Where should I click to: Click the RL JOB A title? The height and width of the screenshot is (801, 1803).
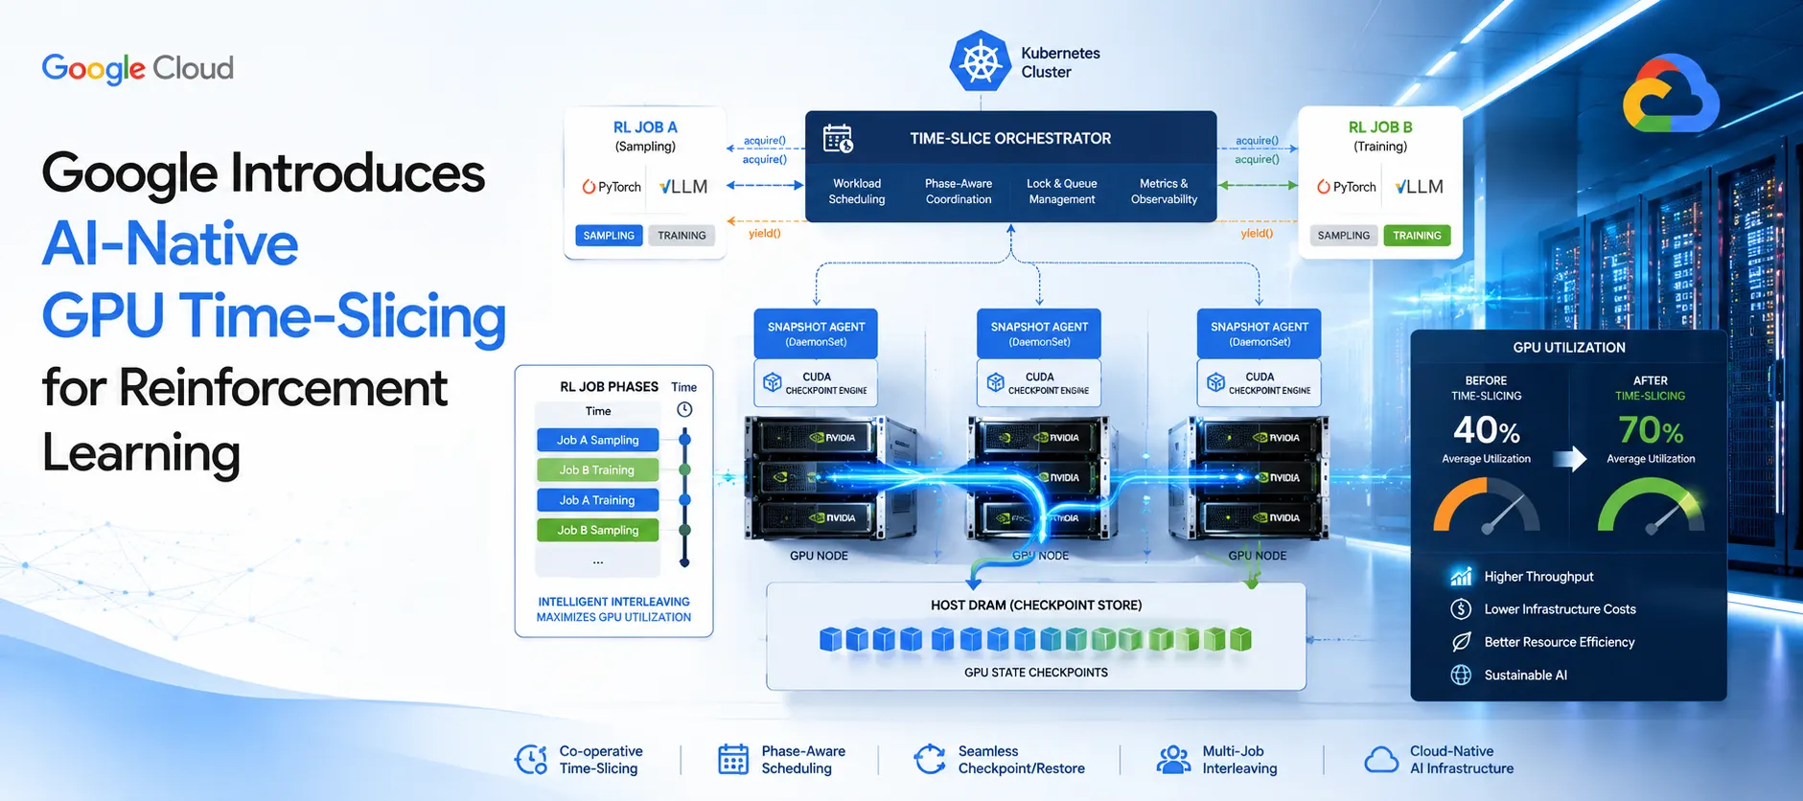(645, 126)
